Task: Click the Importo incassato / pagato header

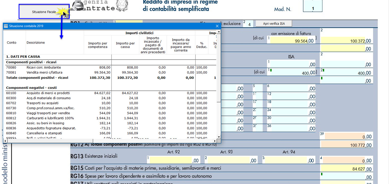Action: (153, 45)
